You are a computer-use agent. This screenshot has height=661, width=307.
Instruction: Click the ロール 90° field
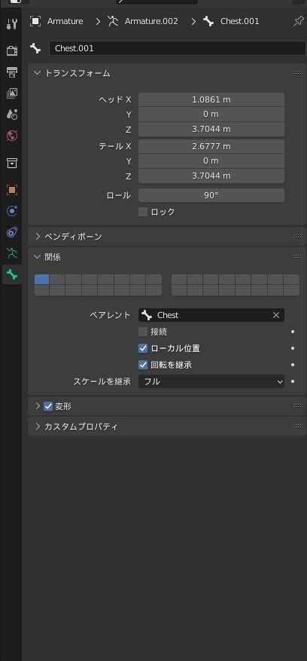point(211,195)
